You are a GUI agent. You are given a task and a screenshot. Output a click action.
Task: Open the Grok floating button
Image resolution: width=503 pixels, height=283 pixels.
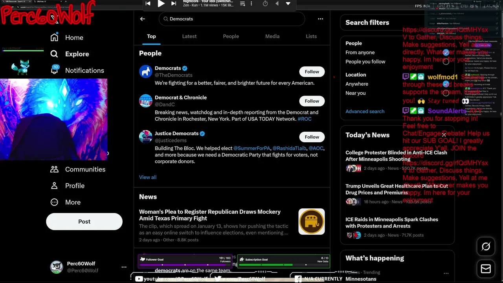486,246
